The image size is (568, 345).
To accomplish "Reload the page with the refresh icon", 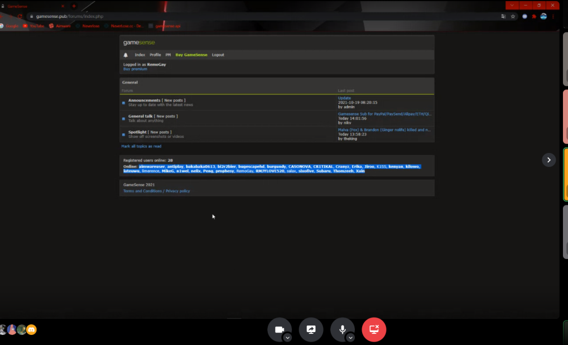I will point(20,16).
